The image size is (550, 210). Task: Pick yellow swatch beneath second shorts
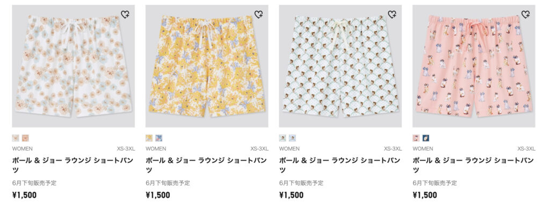[149, 138]
